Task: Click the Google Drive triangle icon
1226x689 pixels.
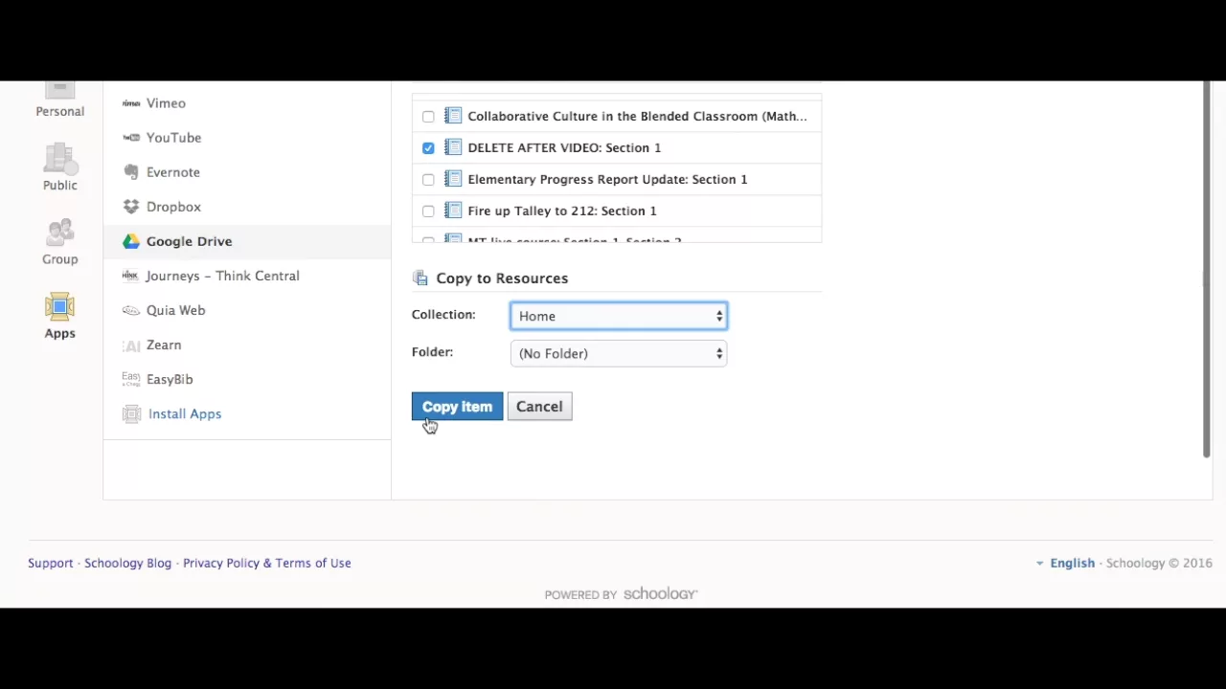Action: (131, 241)
